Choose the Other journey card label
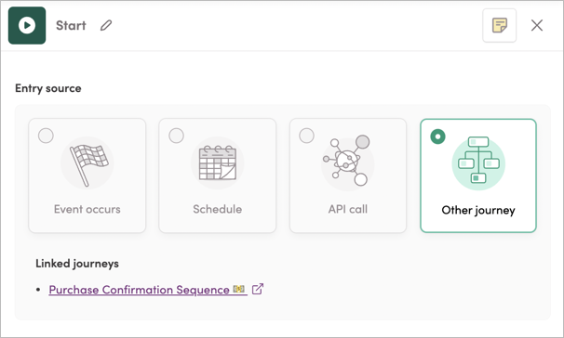The height and width of the screenshot is (338, 564). (478, 210)
